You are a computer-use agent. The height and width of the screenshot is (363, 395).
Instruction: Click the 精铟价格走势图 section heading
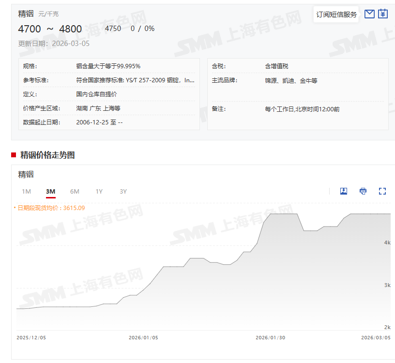(47, 155)
